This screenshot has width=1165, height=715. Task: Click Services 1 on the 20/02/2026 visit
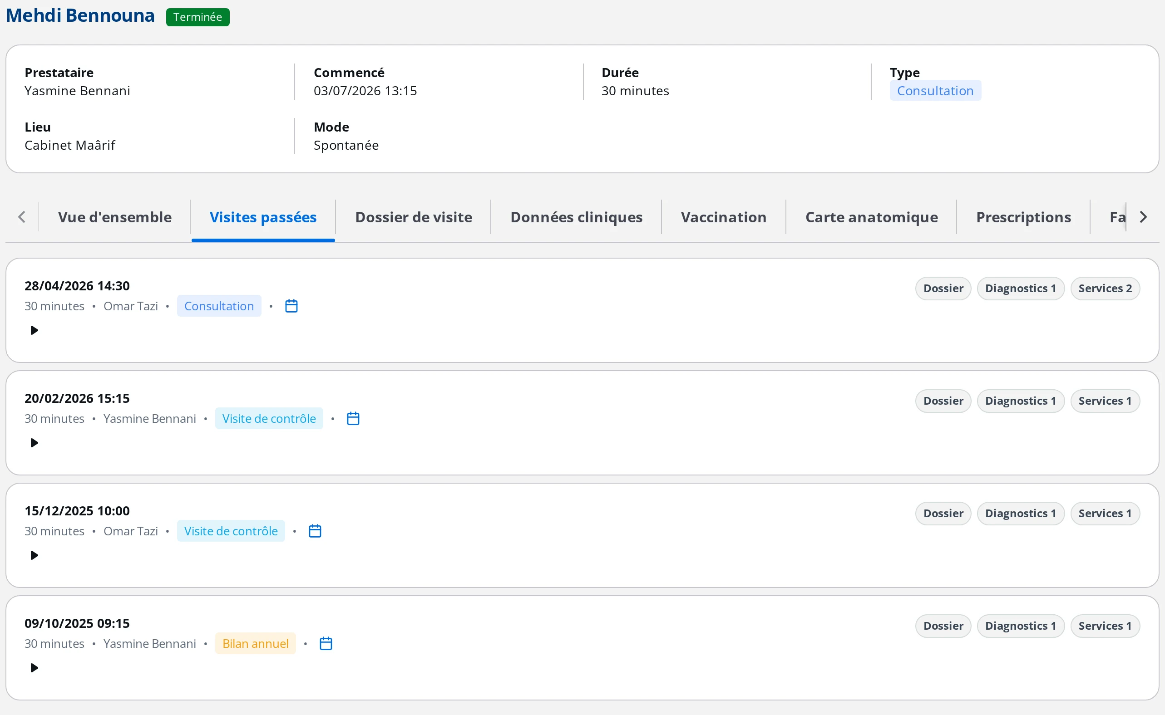[x=1105, y=401]
